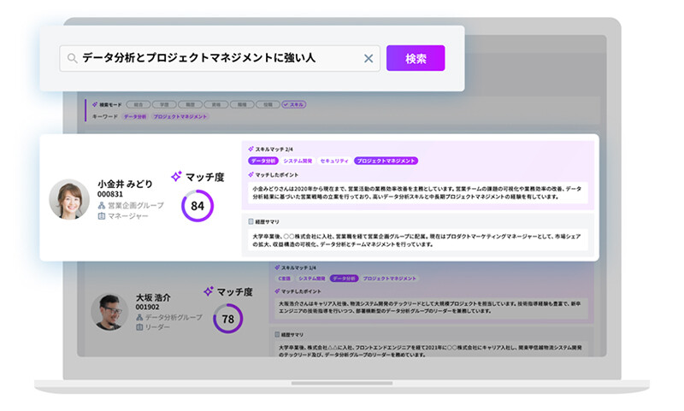Click the データ分析 keyword tag
Image resolution: width=684 pixels, height=411 pixels.
(135, 117)
